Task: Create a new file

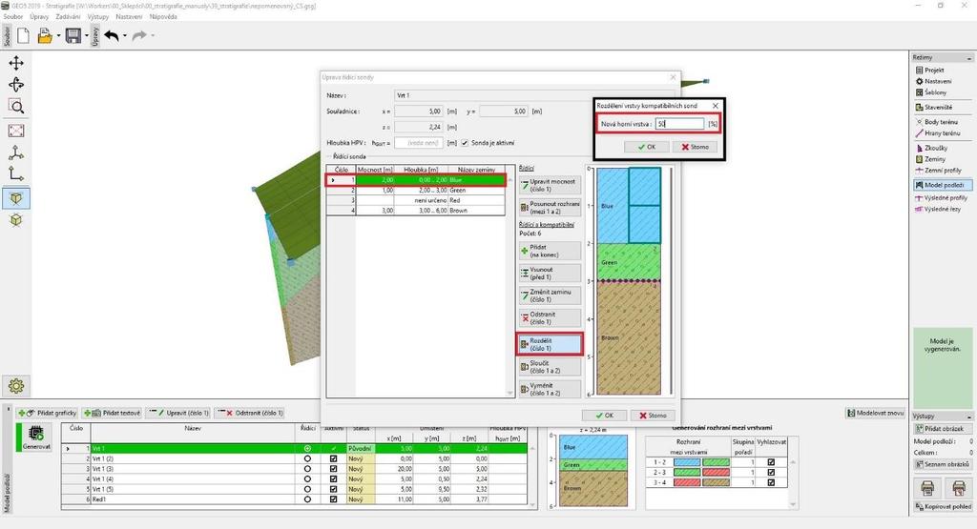Action: (23, 35)
